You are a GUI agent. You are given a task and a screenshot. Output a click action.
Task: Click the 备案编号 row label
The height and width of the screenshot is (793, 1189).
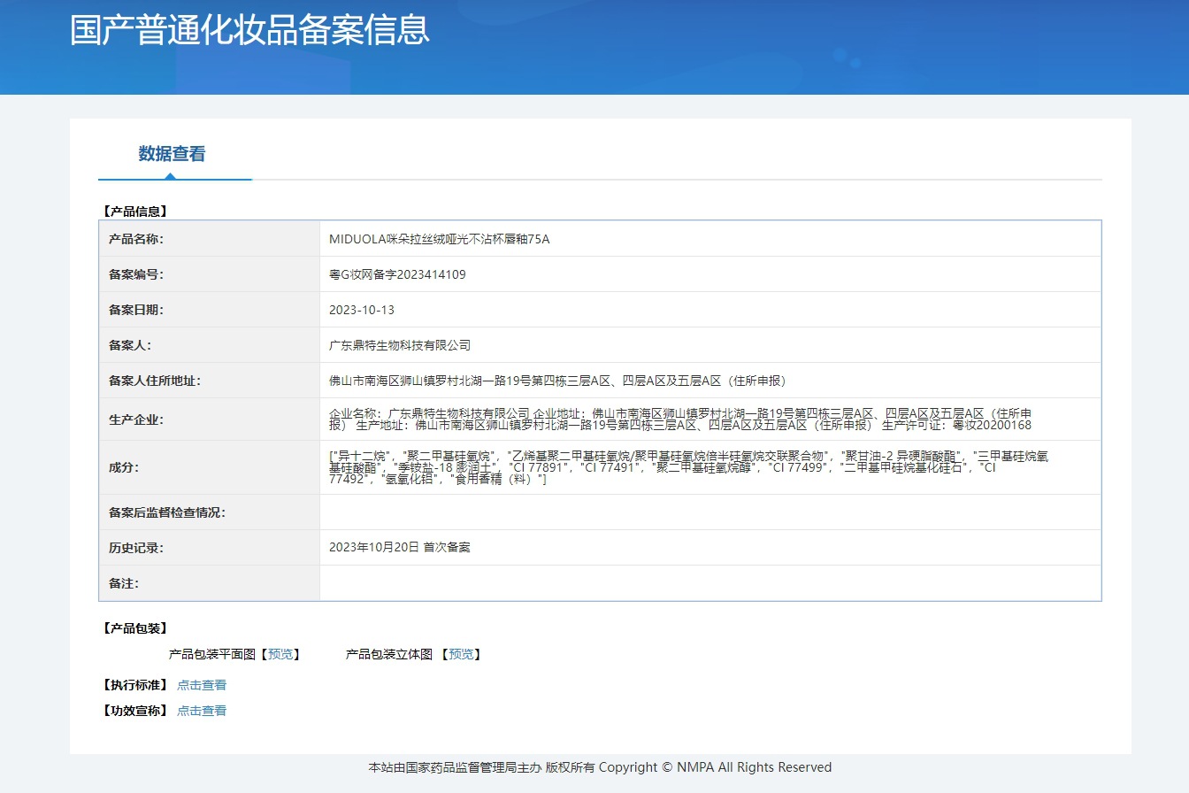[136, 274]
